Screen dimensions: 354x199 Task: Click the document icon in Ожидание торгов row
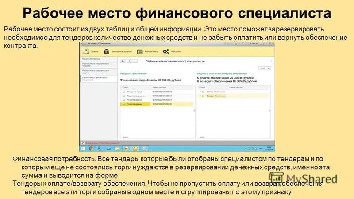(124, 92)
